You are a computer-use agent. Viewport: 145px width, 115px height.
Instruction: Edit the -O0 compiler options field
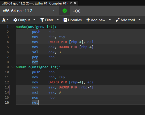coord(107,11)
